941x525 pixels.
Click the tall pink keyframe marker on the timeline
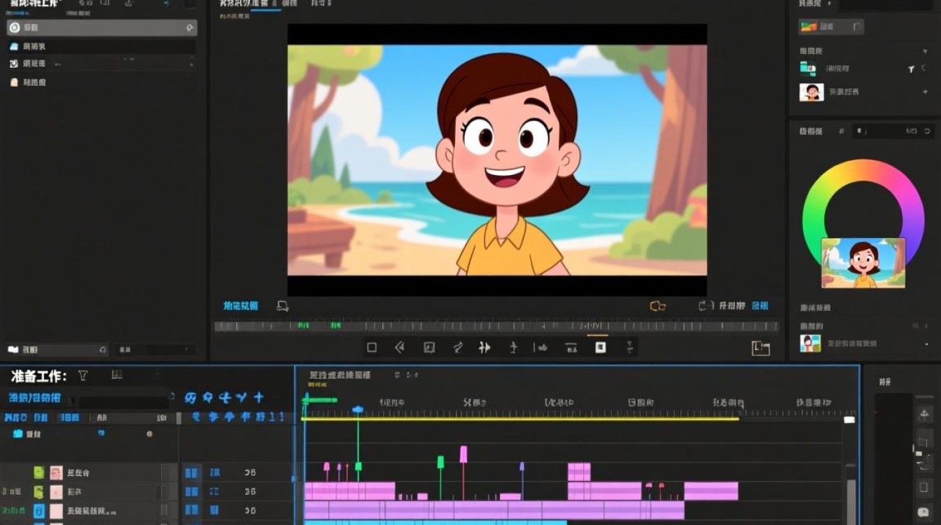tap(463, 454)
